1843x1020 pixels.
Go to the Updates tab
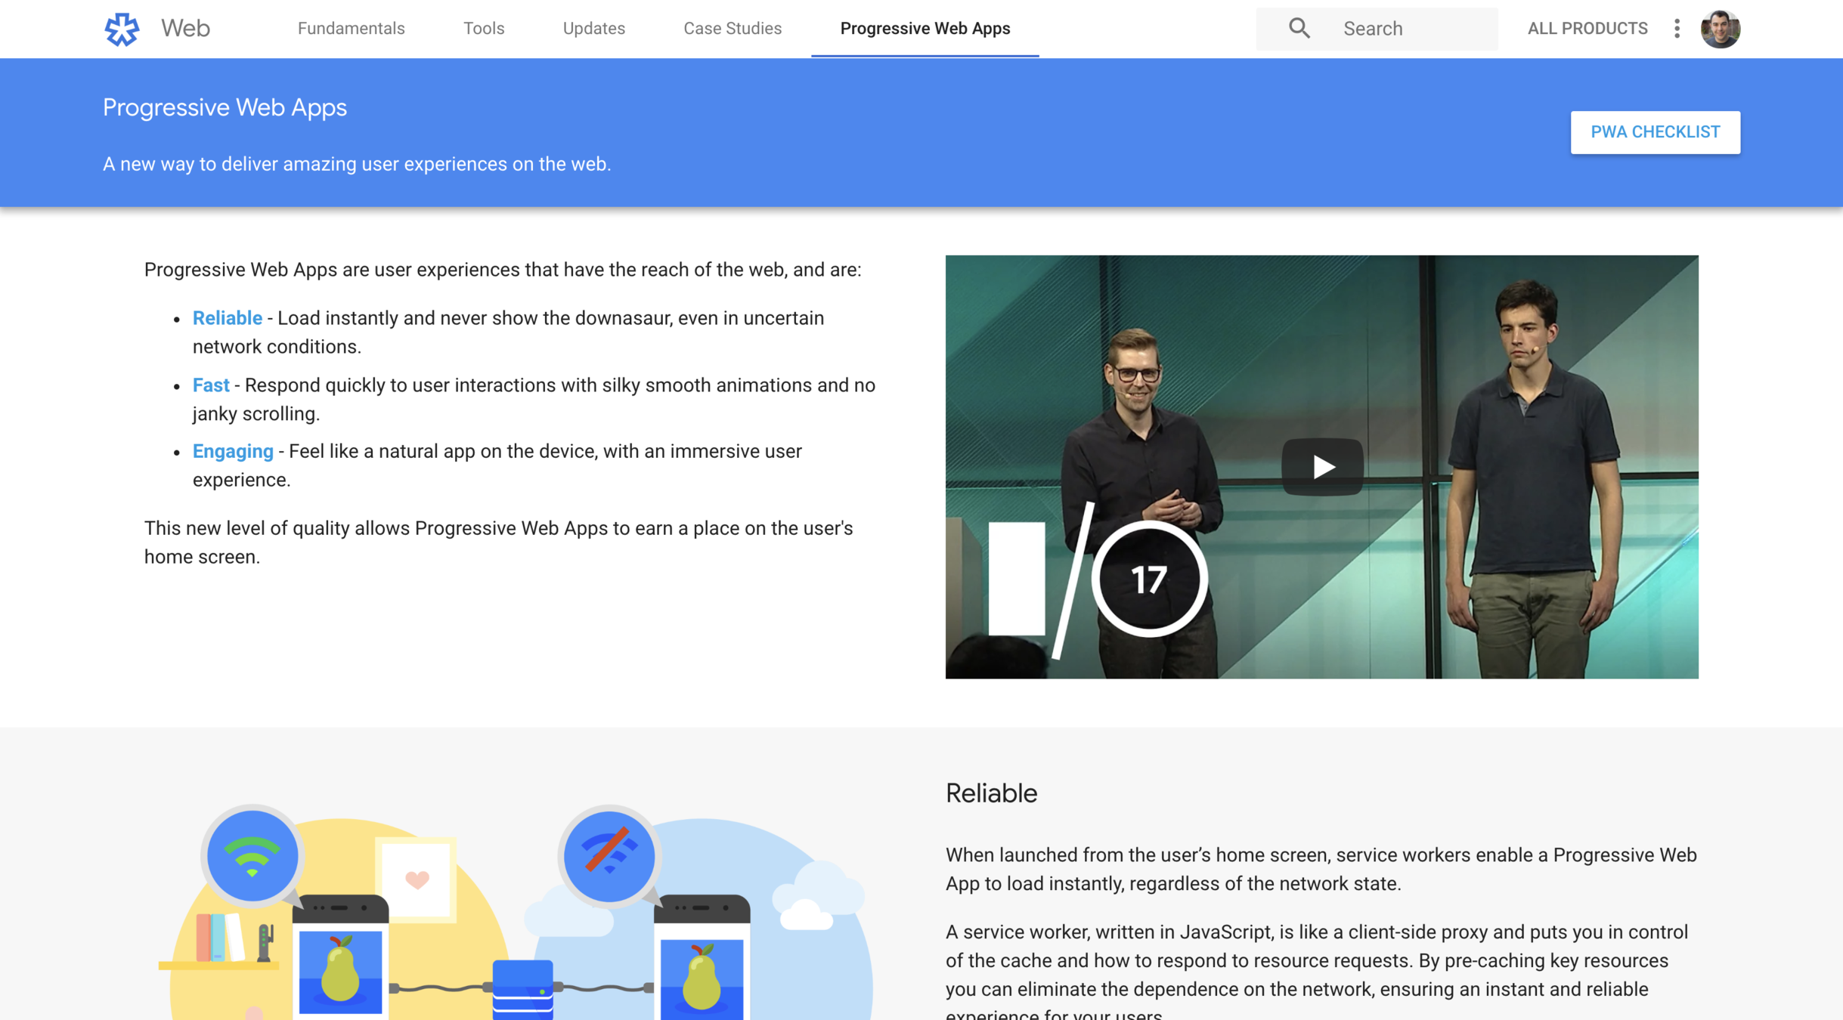(x=593, y=29)
